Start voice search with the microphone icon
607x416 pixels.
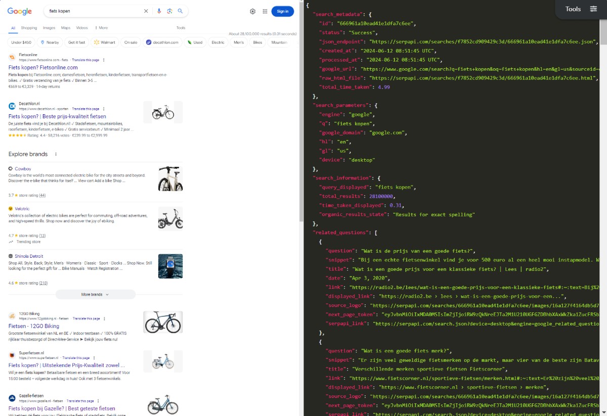coord(159,11)
